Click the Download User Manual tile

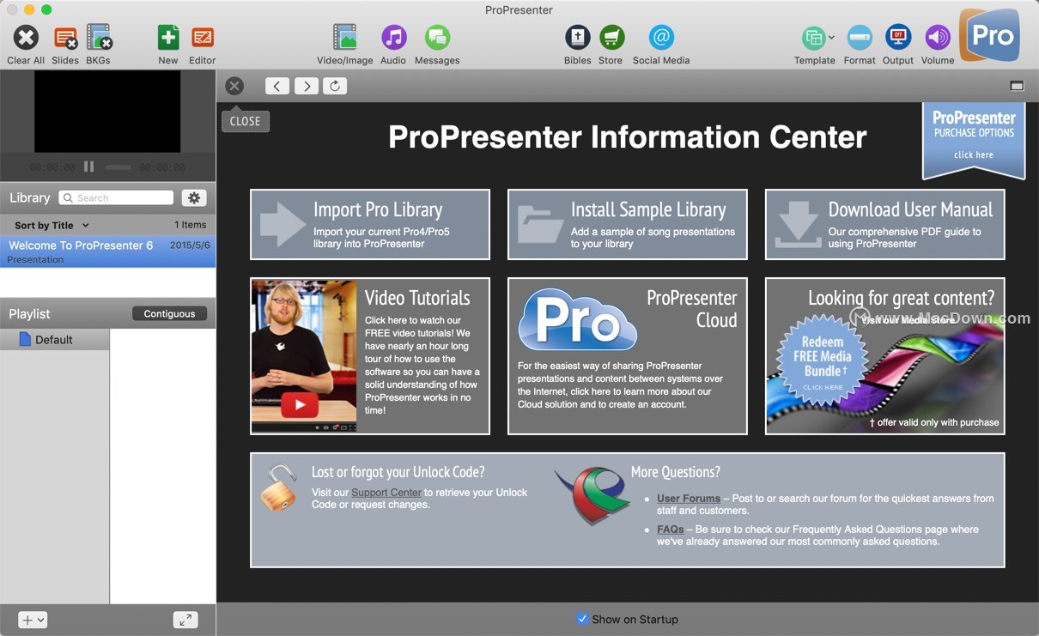pos(885,224)
